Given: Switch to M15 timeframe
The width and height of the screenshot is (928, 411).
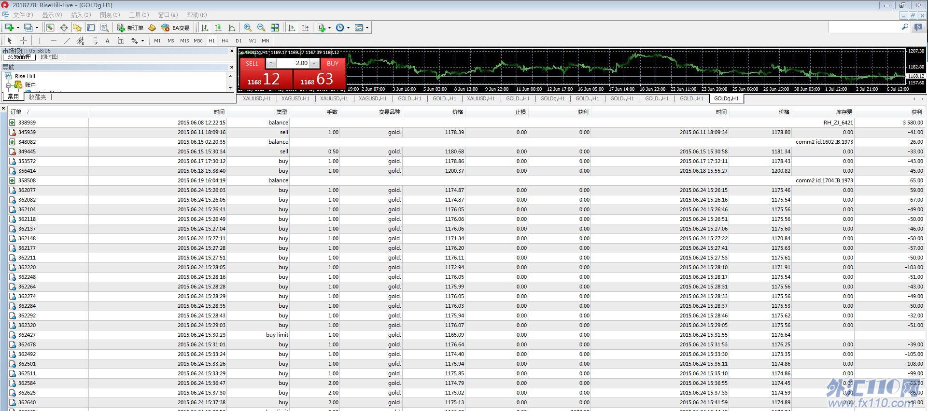Looking at the screenshot, I should (184, 41).
